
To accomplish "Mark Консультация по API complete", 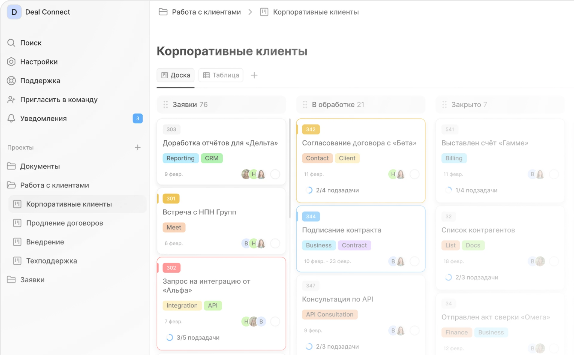I will tap(414, 330).
